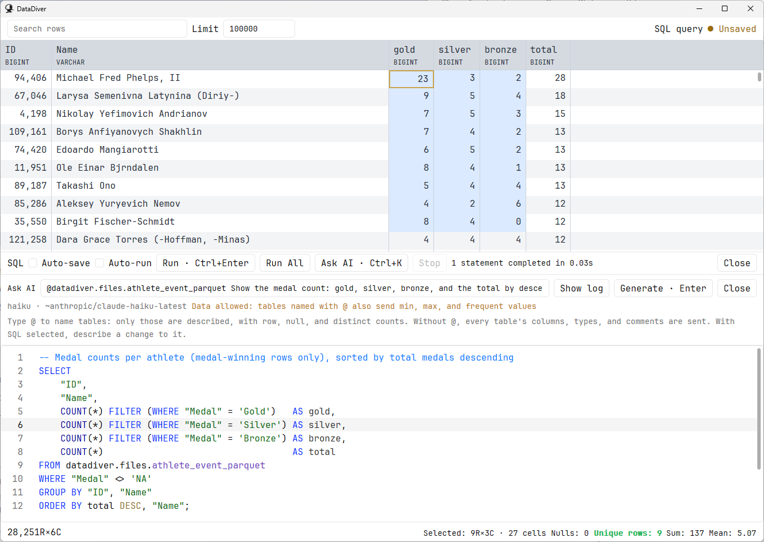Close the Ask AI panel
Screen dimensions: 764x542
(x=736, y=288)
